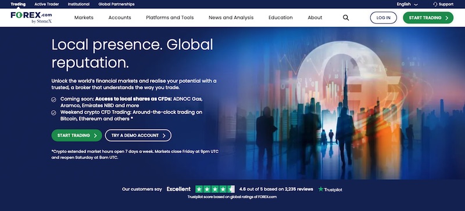Open the Platforms and Tools menu
Screen dimensions: 465x211
coord(170,18)
